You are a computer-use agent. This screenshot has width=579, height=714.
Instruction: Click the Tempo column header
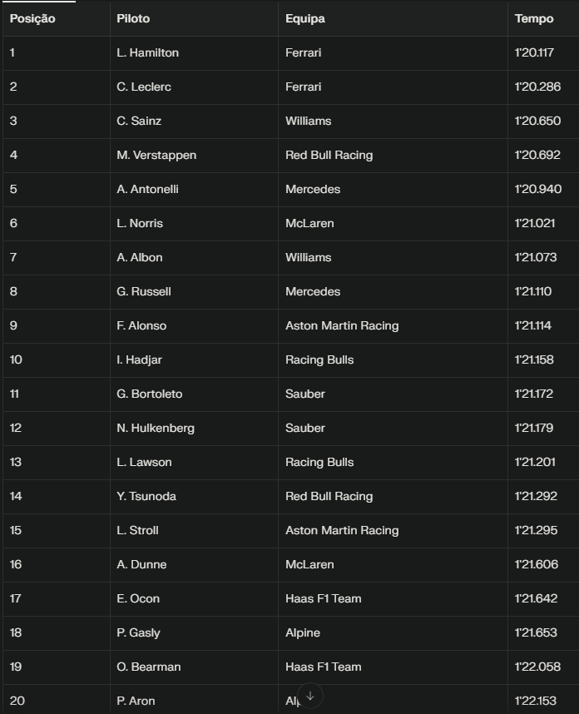coord(533,18)
